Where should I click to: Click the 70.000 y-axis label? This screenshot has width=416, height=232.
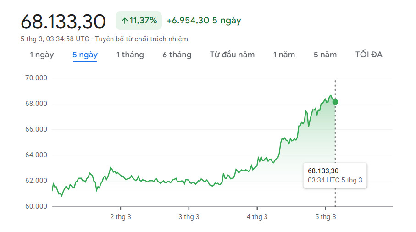[x=36, y=78]
